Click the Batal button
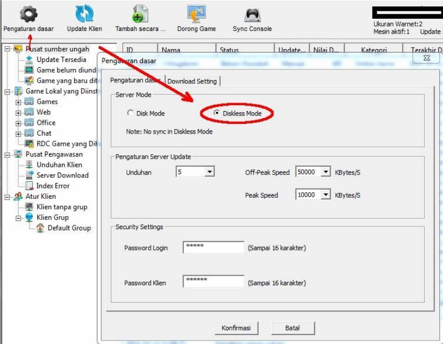Screen dimensions: 443x344 (x=292, y=327)
